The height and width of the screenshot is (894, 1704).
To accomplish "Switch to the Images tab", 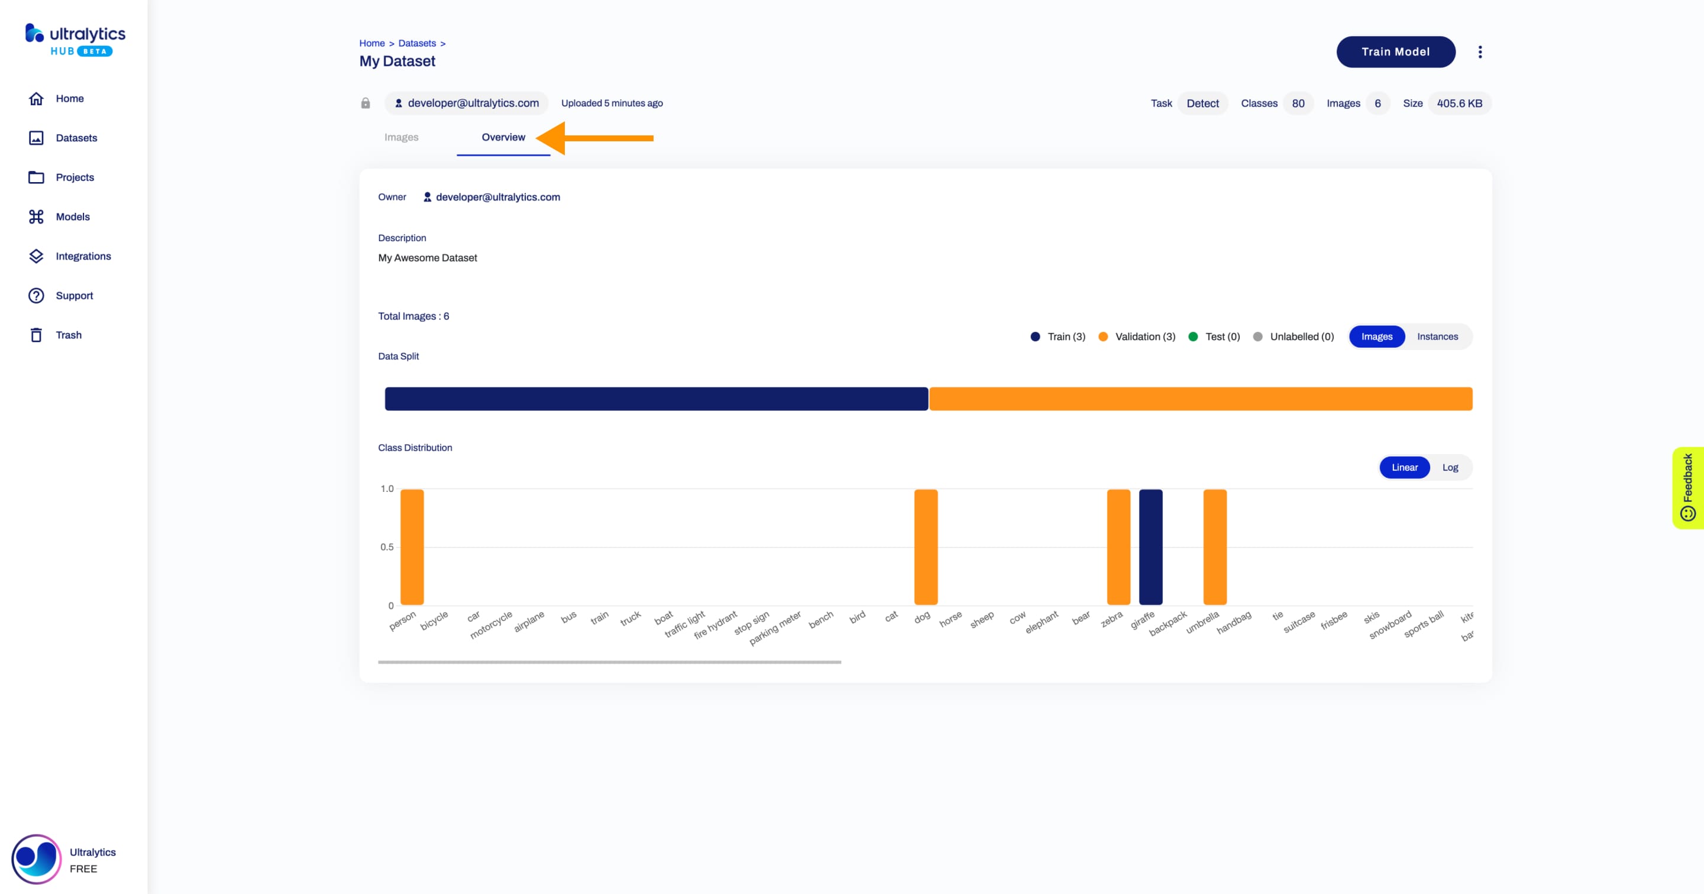I will (402, 137).
